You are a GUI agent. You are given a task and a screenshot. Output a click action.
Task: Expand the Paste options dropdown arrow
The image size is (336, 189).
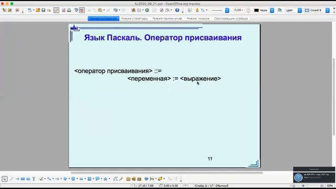pyautogui.click(x=104, y=10)
